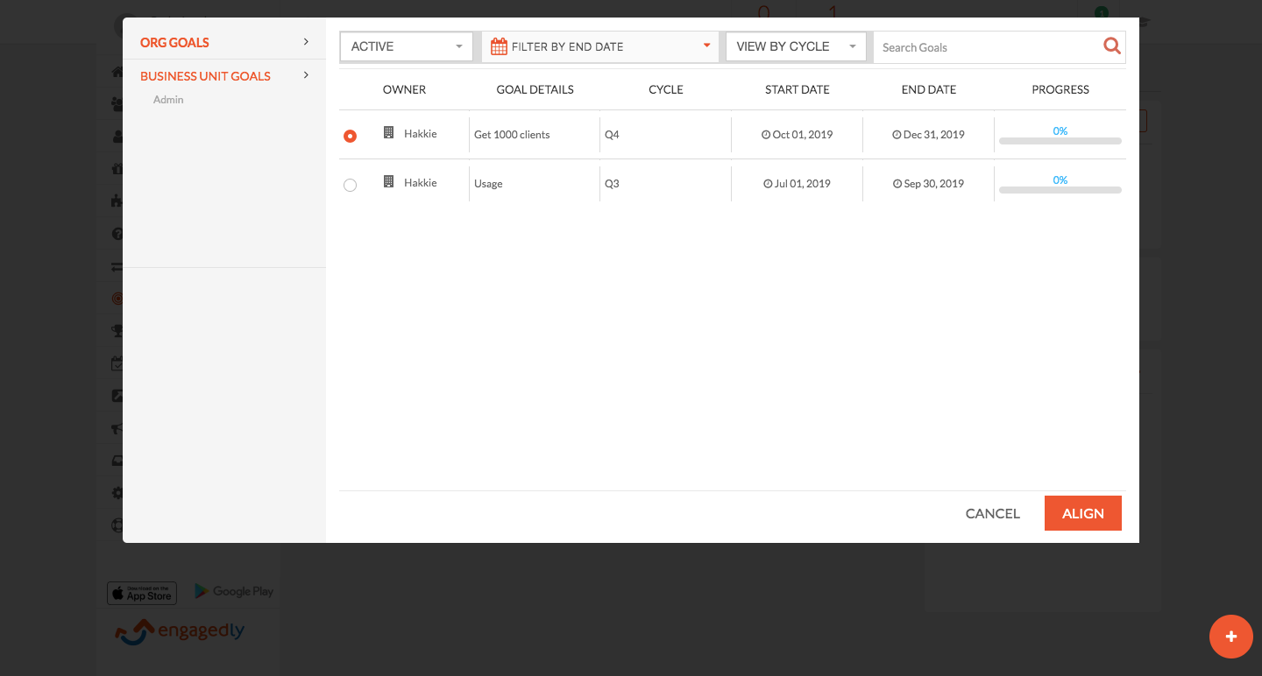This screenshot has width=1262, height=676.
Task: Click the CYCLE column header
Action: click(666, 89)
